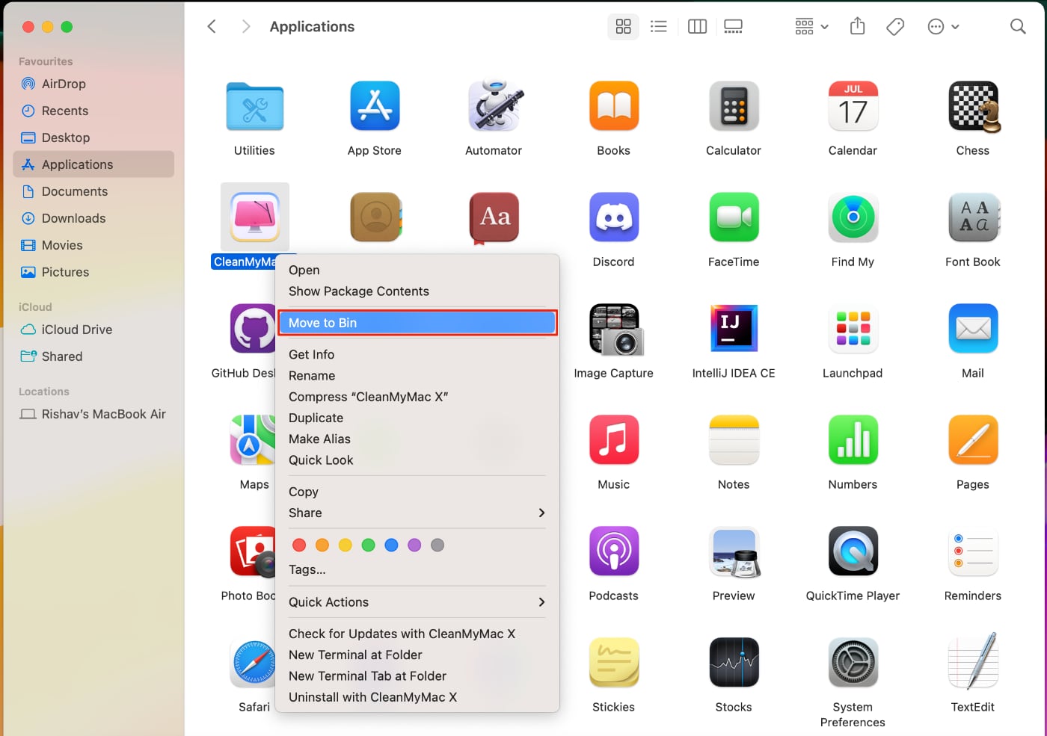Viewport: 1047px width, 736px height.
Task: Choose Move to Bin from context menu
Action: (x=417, y=323)
